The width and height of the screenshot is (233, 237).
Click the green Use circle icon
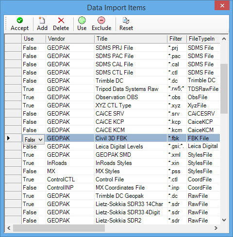click(x=82, y=20)
